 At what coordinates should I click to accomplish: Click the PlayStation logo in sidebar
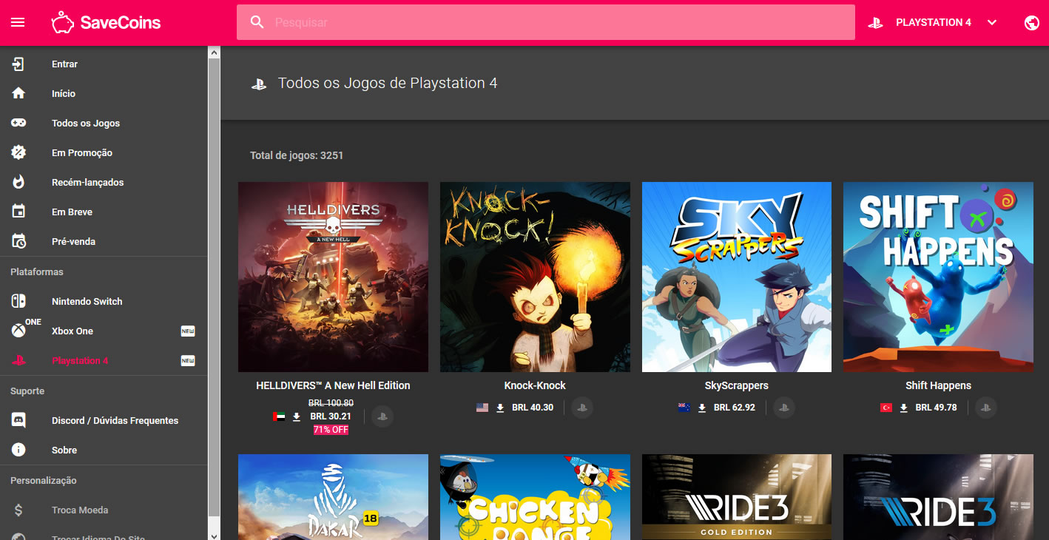click(18, 360)
